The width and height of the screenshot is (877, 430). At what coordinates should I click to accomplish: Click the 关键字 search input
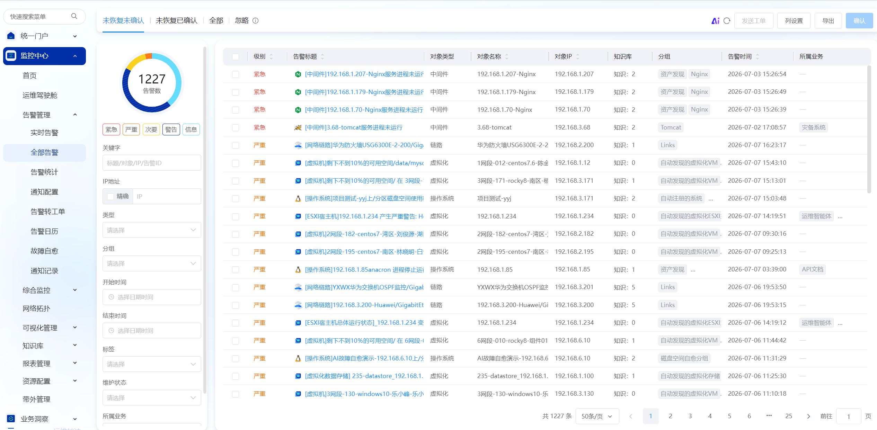click(152, 163)
